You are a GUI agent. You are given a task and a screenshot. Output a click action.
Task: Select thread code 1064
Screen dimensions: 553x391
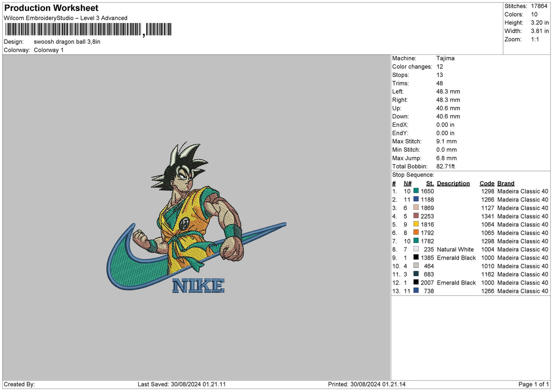point(488,225)
